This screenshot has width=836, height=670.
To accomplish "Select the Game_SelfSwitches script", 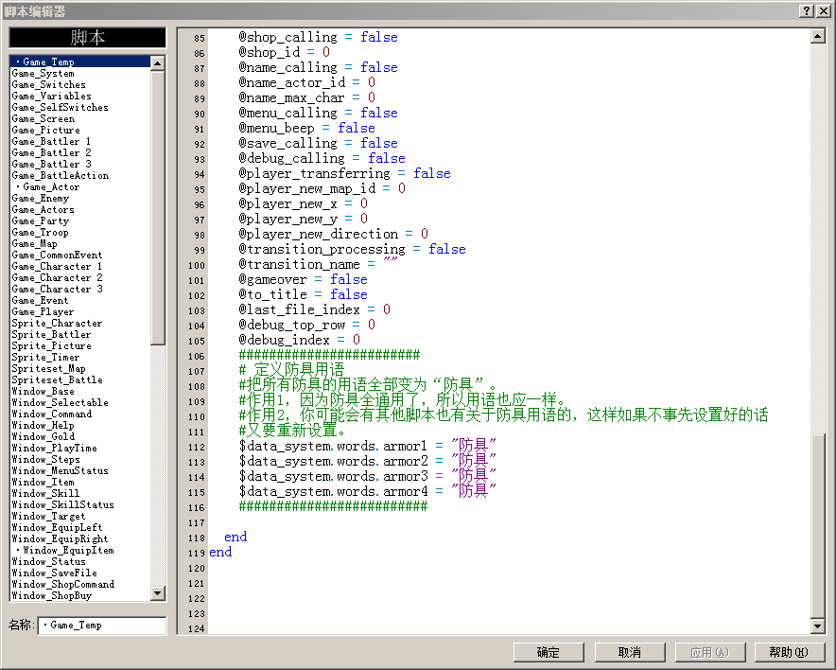I will pos(80,107).
